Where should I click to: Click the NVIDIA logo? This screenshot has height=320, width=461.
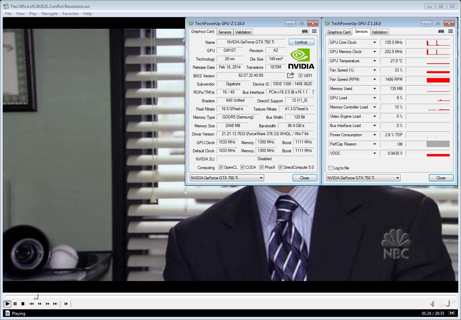click(x=301, y=59)
